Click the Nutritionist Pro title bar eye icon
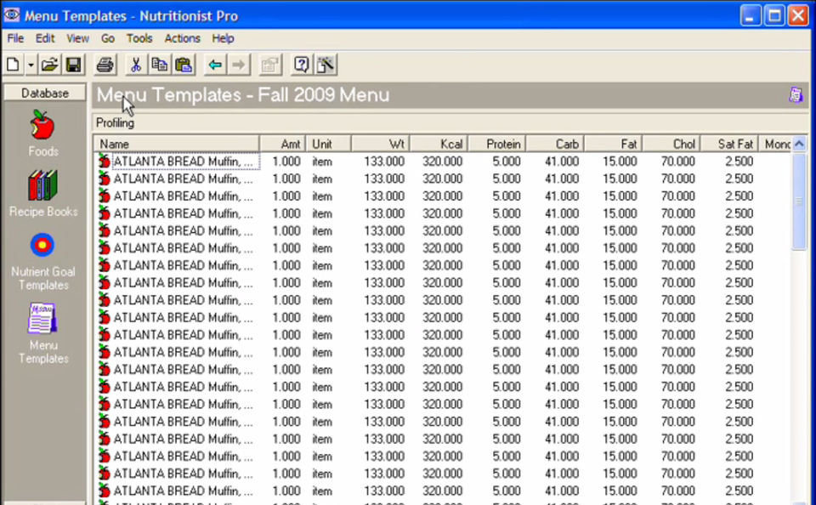 (x=11, y=14)
